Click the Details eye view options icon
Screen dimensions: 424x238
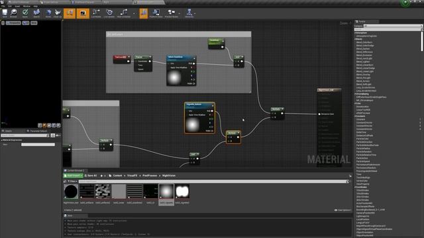[58, 136]
